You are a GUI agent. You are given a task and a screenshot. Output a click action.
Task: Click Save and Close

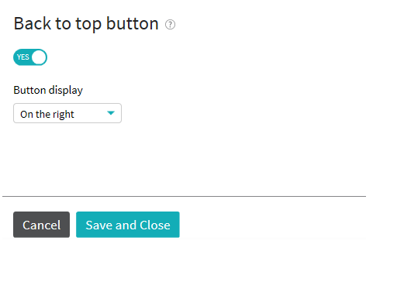click(x=128, y=225)
